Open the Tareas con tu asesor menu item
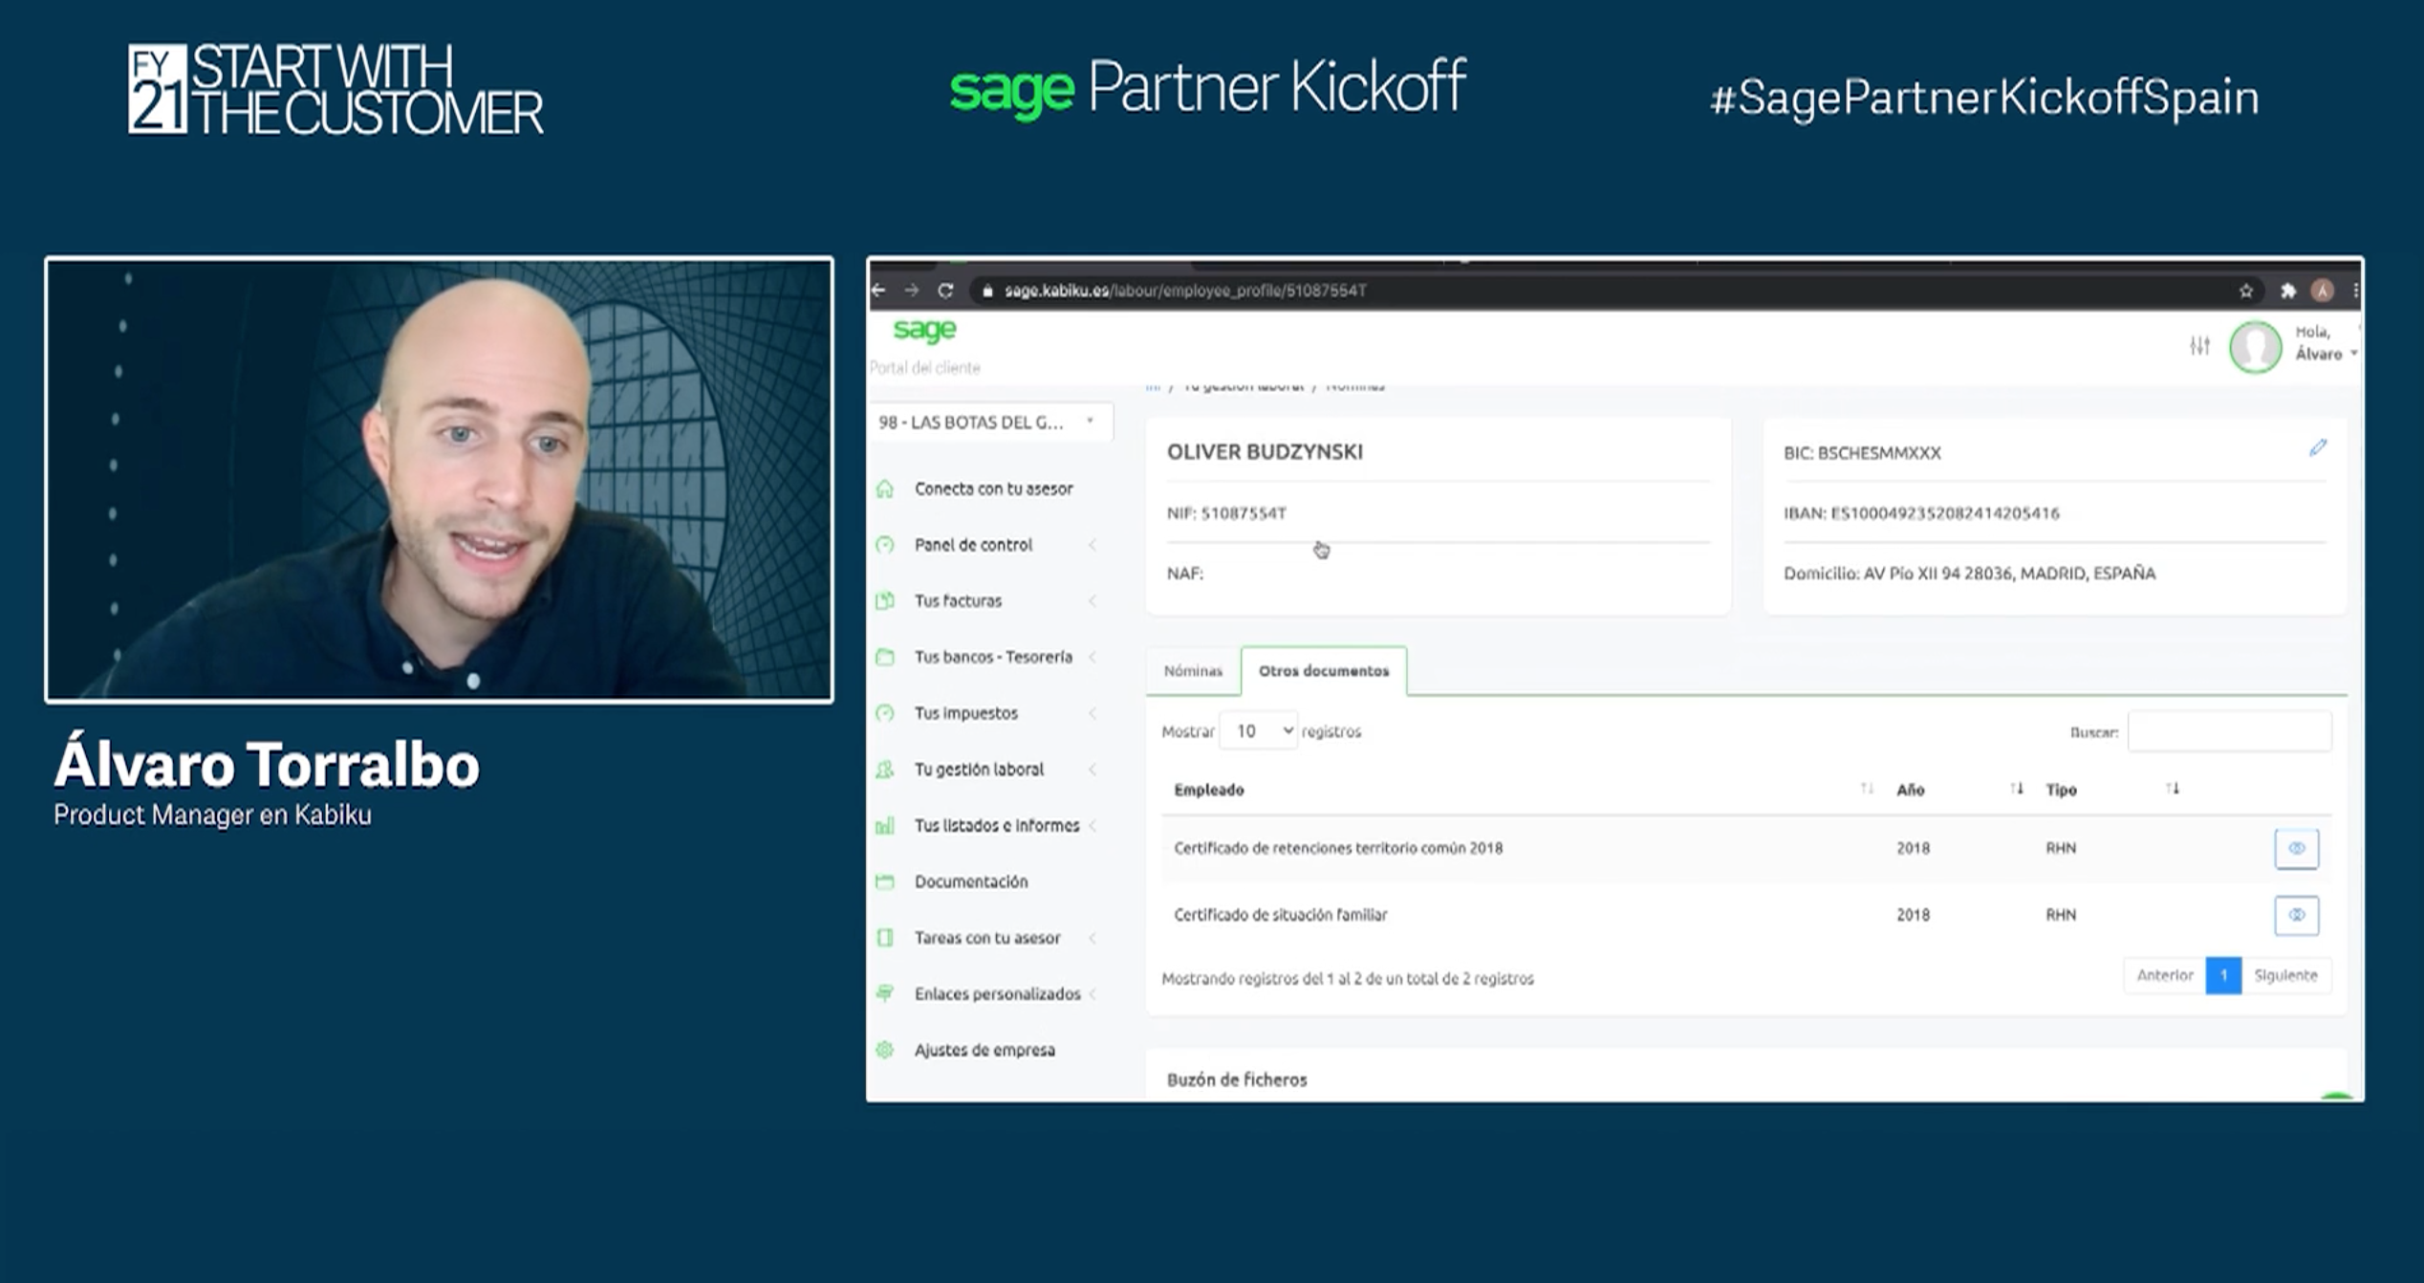The image size is (2424, 1283). coord(987,938)
